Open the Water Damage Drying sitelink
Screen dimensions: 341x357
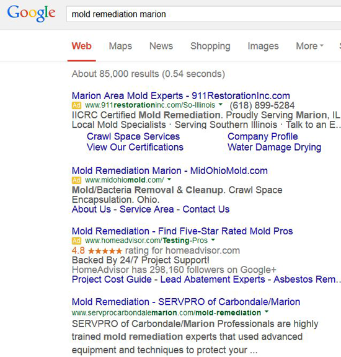click(274, 147)
